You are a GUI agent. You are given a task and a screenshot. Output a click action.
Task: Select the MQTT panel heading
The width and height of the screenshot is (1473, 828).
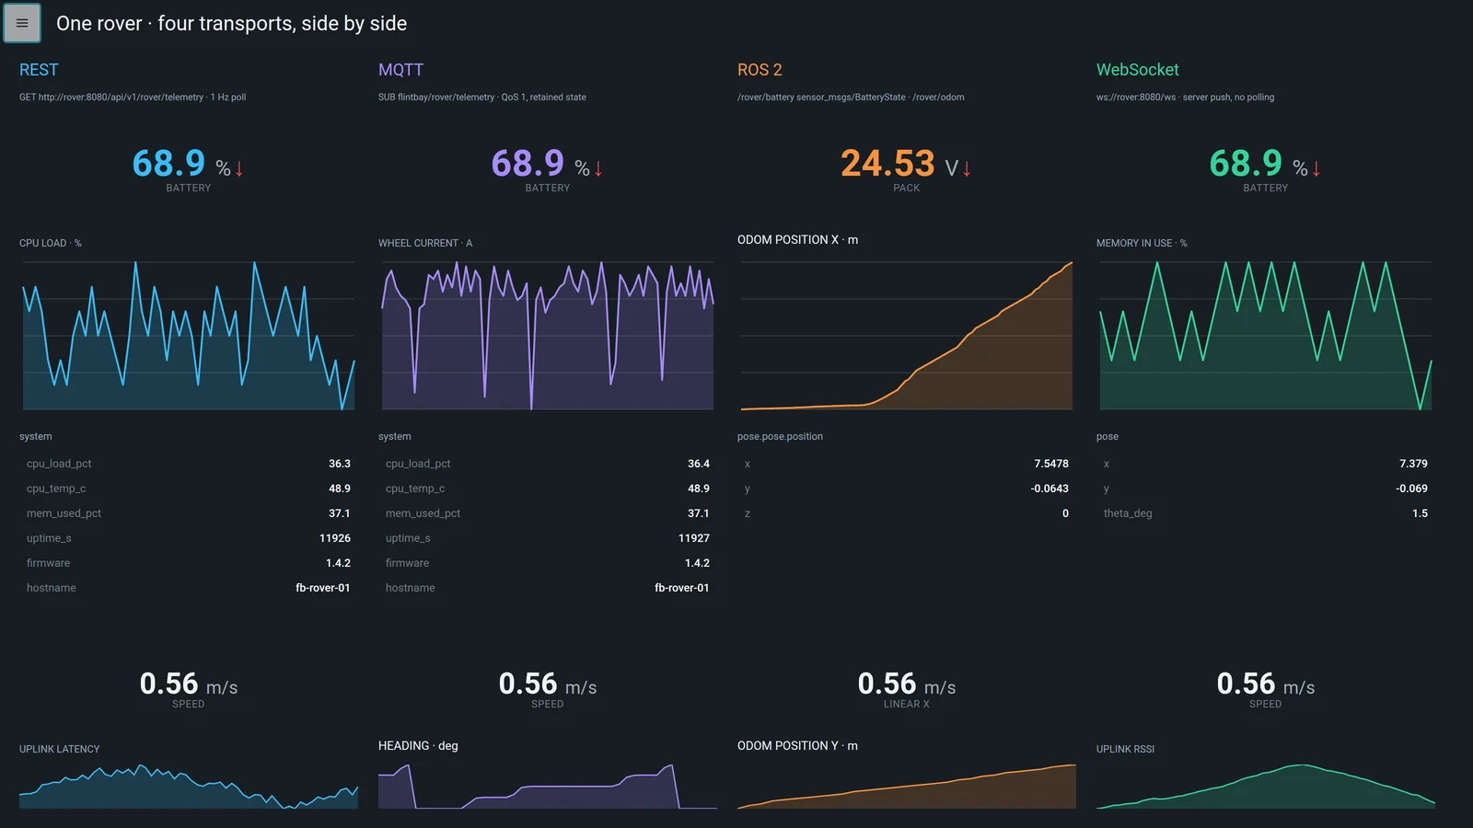400,70
